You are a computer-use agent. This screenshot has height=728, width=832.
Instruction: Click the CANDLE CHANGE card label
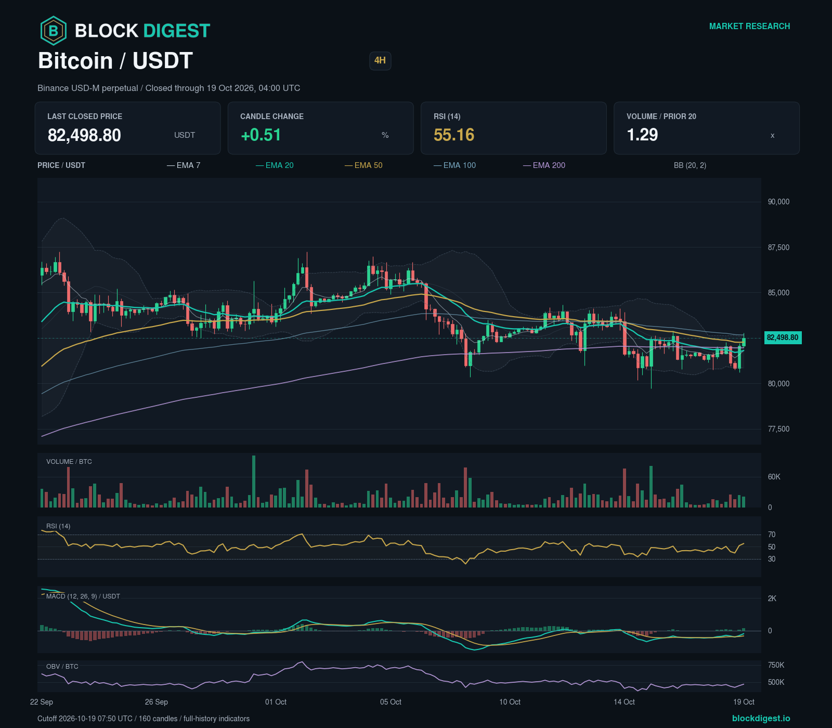272,116
